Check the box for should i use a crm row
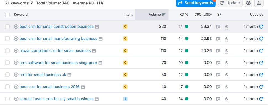268x105 pixels. [x=7, y=99]
